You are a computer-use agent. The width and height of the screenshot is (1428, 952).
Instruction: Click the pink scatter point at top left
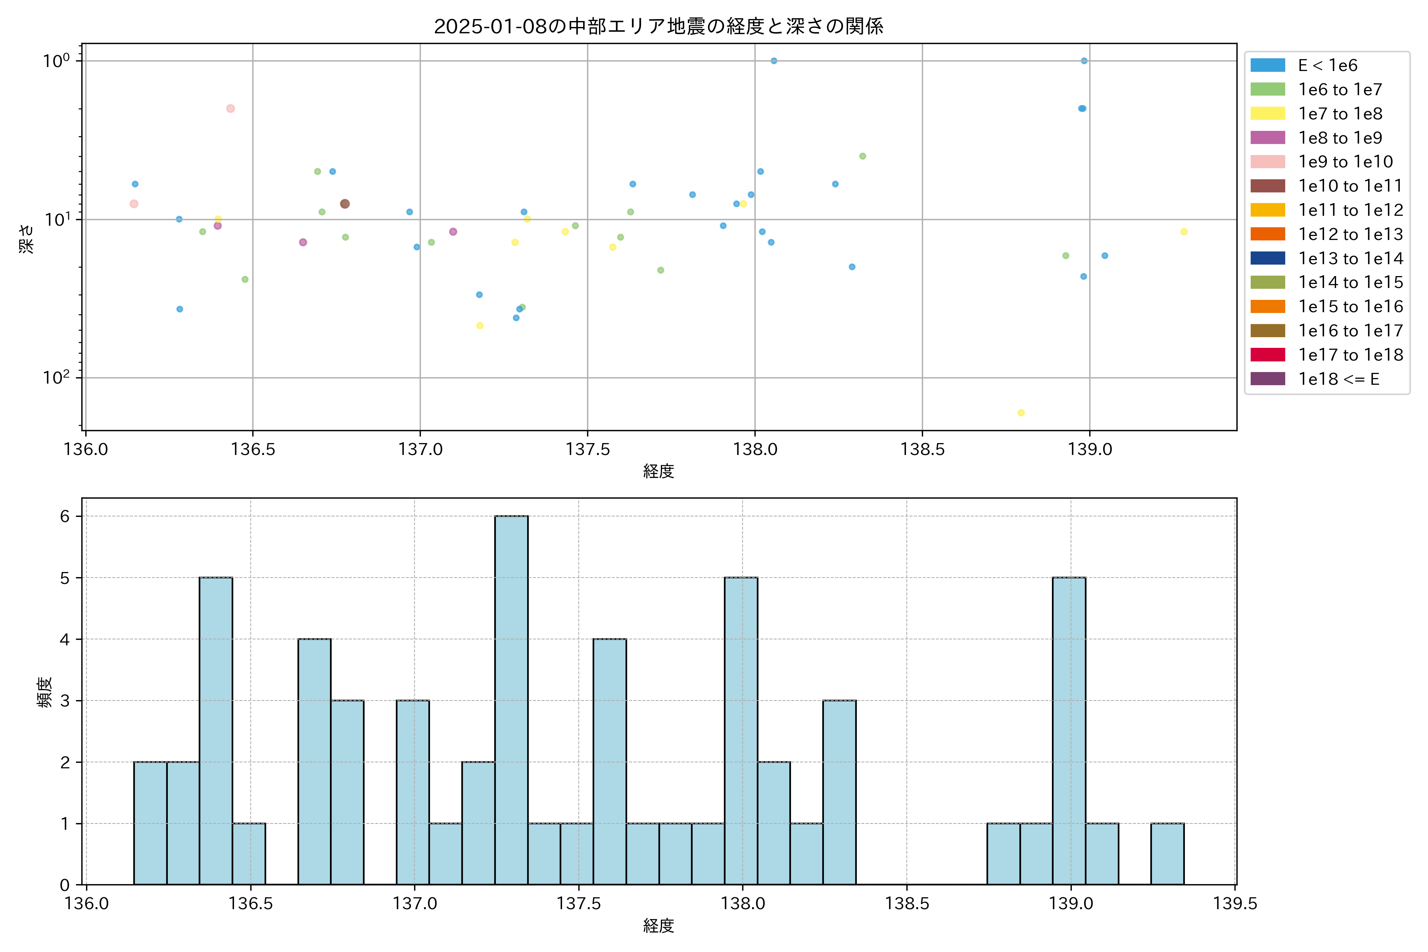[x=230, y=109]
